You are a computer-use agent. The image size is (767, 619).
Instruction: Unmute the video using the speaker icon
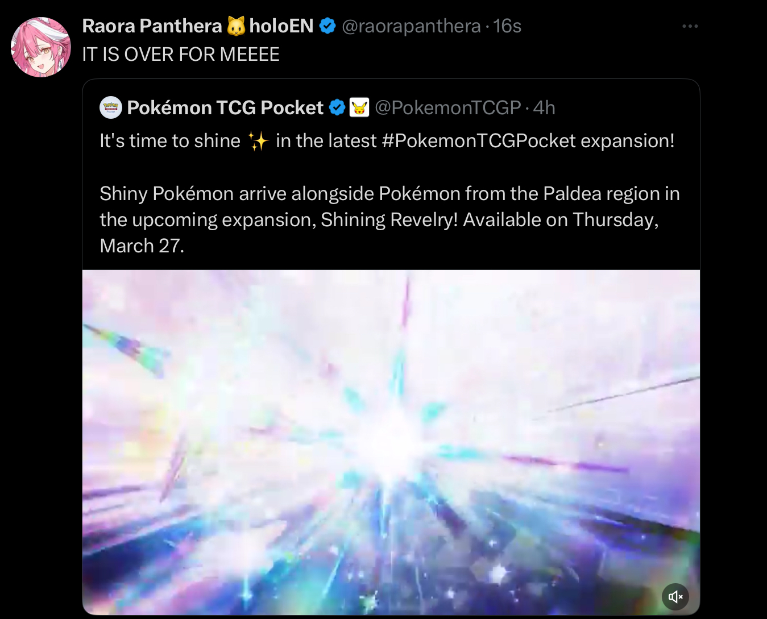(675, 596)
